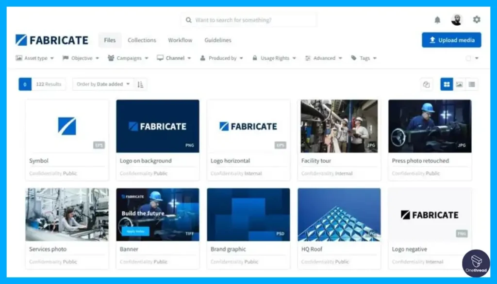Click the Fabricate logo in header
This screenshot has height=284, width=497.
coord(52,40)
